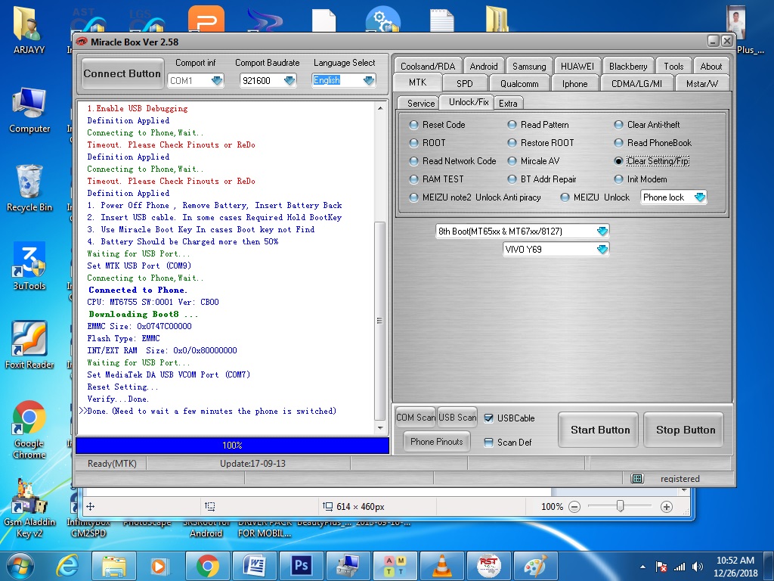Screen dimensions: 774x581
Task: Select the Clear Setting/Frp radio option
Action: [618, 161]
